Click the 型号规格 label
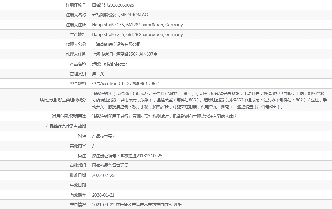332x210 pixels. (x=78, y=83)
